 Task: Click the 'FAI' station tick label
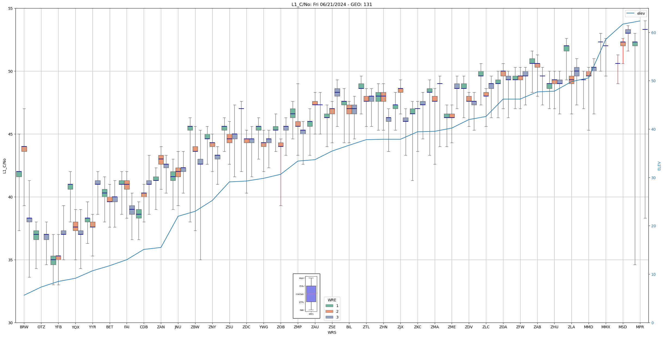tap(127, 327)
